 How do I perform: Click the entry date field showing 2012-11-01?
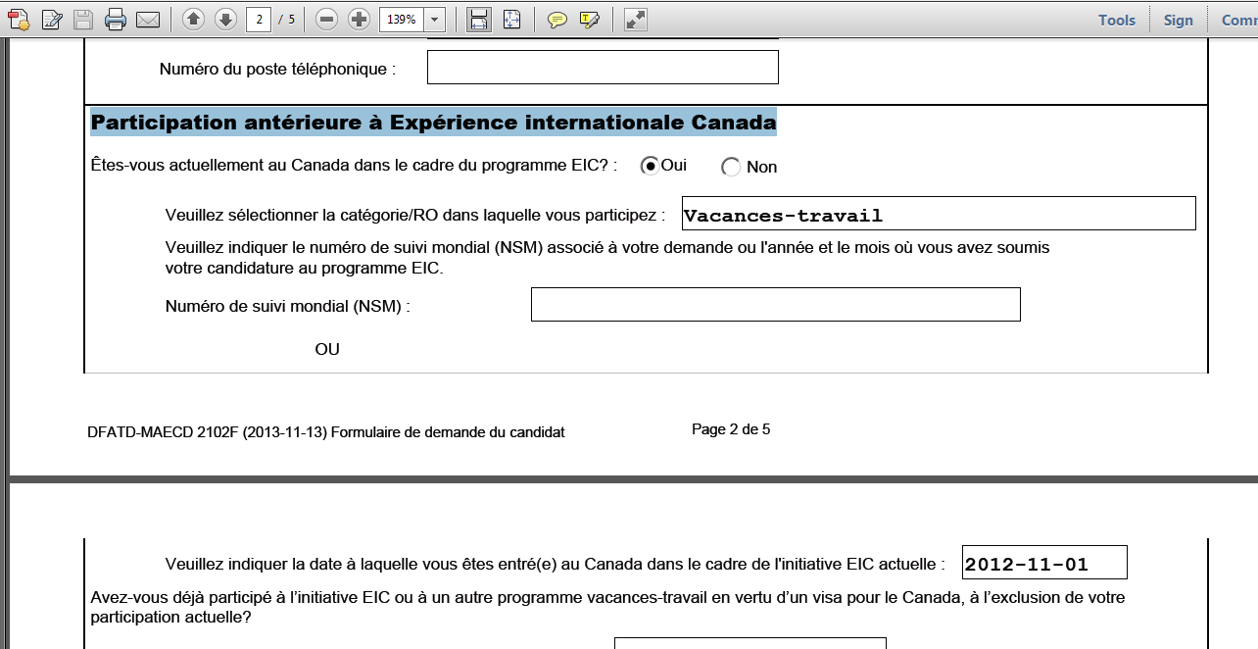pyautogui.click(x=1044, y=563)
